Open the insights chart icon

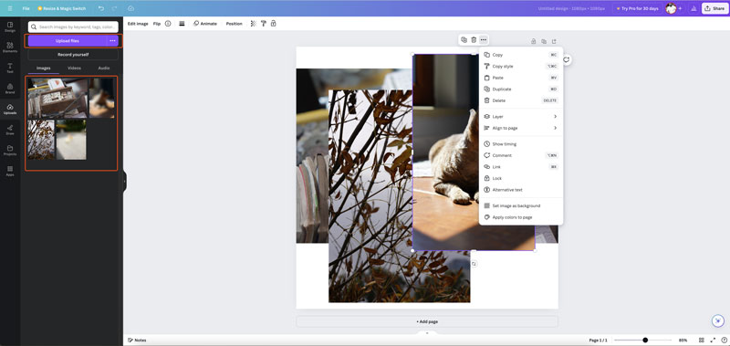693,8
